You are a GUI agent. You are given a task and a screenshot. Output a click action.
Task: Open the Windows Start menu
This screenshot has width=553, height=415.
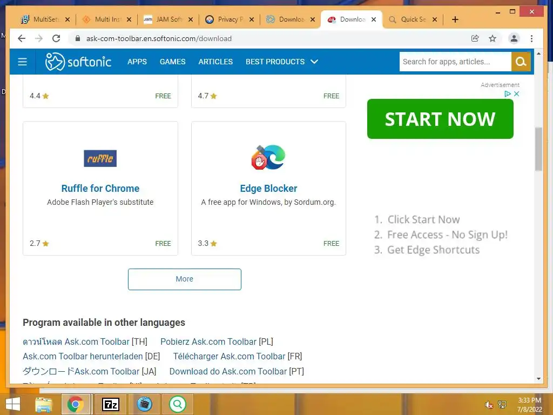(13, 404)
